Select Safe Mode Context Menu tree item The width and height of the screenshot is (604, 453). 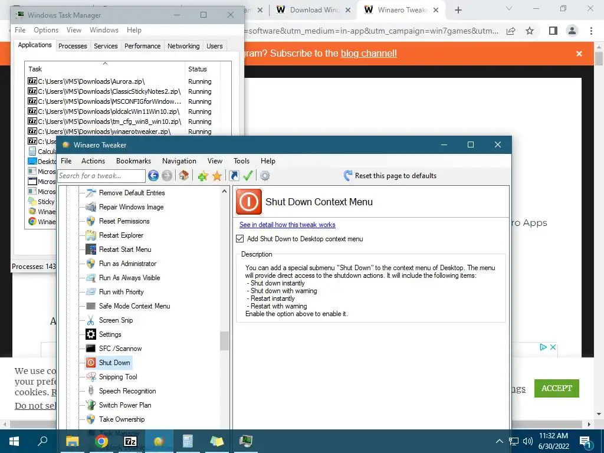(134, 306)
